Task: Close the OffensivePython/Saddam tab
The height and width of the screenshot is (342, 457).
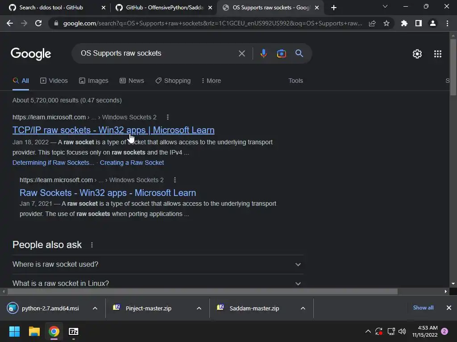Action: [x=210, y=8]
